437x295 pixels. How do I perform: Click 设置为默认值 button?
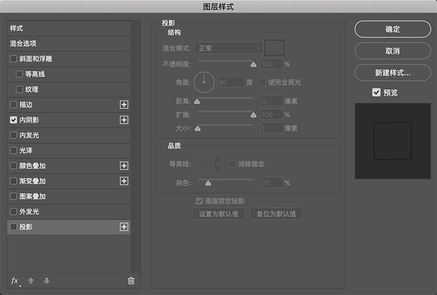click(x=219, y=214)
